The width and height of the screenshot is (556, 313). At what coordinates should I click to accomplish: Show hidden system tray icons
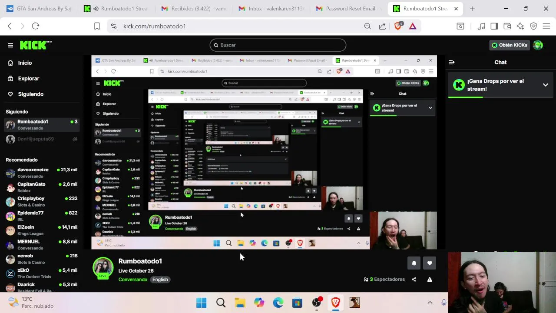point(430,303)
